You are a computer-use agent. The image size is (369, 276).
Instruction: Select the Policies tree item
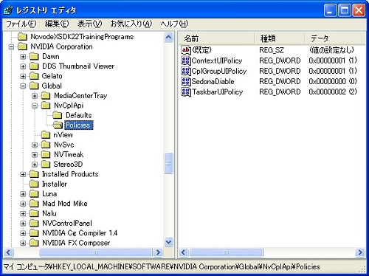pos(78,125)
